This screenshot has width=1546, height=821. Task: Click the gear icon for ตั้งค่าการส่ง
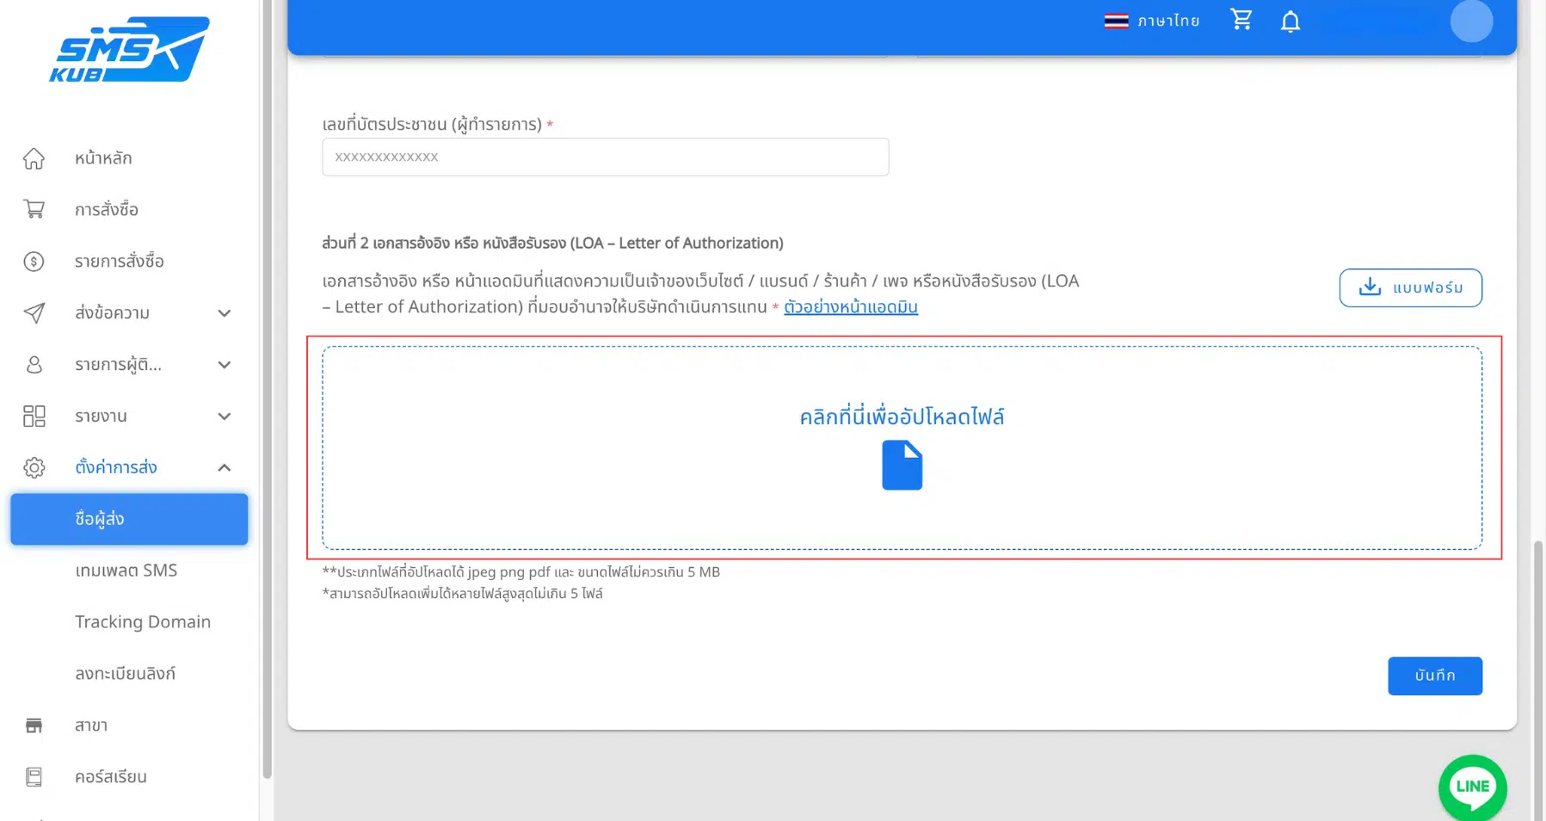(34, 467)
